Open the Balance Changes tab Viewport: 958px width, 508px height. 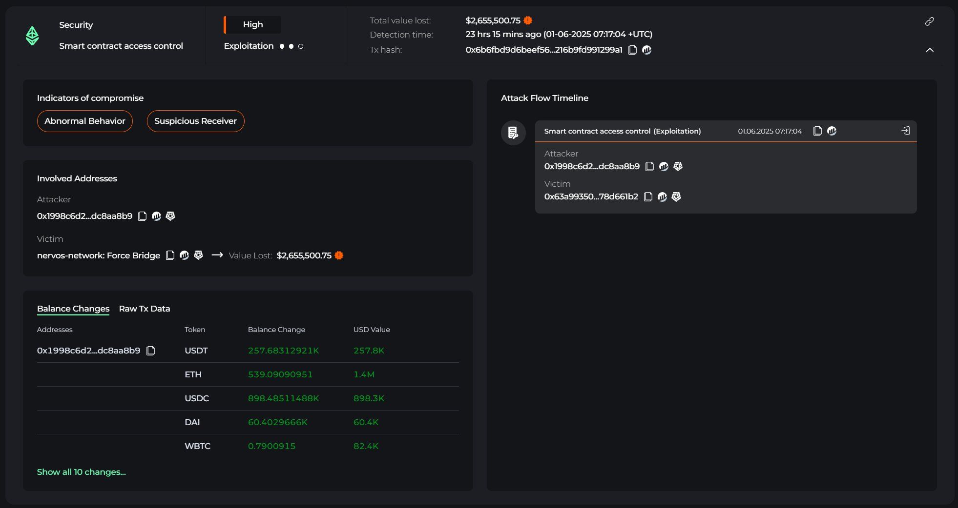73,309
